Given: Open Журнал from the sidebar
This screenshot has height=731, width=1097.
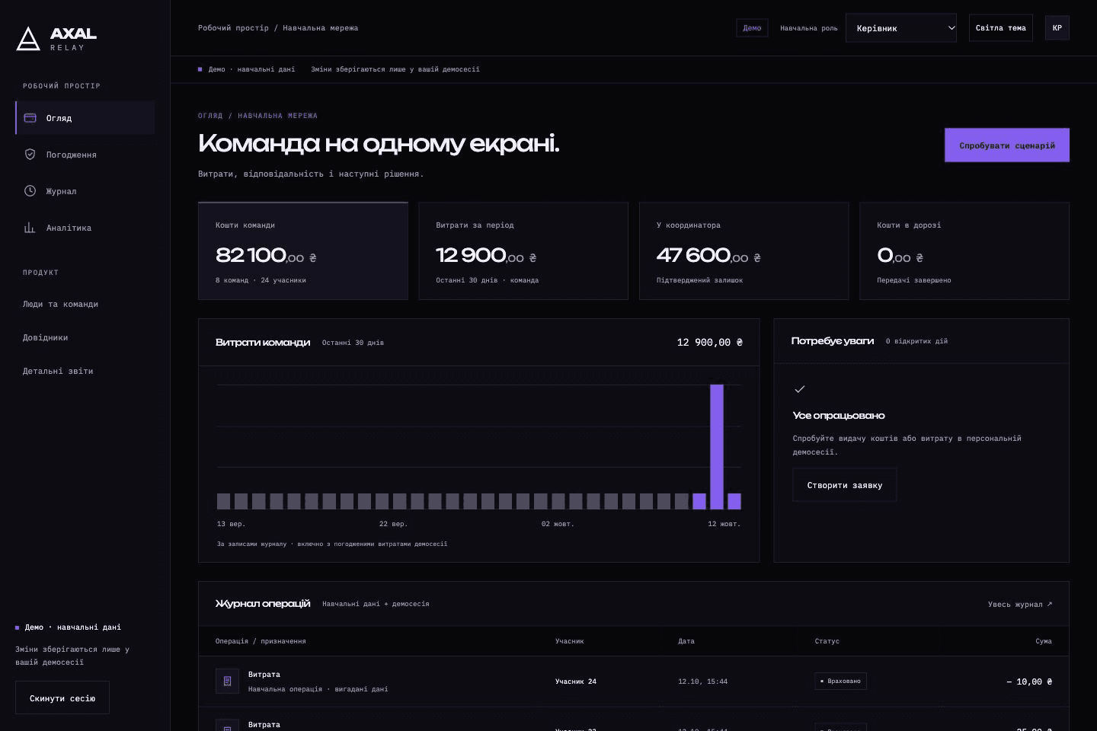Looking at the screenshot, I should pyautogui.click(x=85, y=191).
